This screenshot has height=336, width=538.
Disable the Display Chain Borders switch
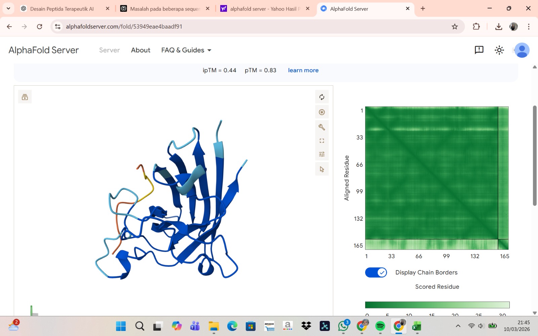(376, 272)
